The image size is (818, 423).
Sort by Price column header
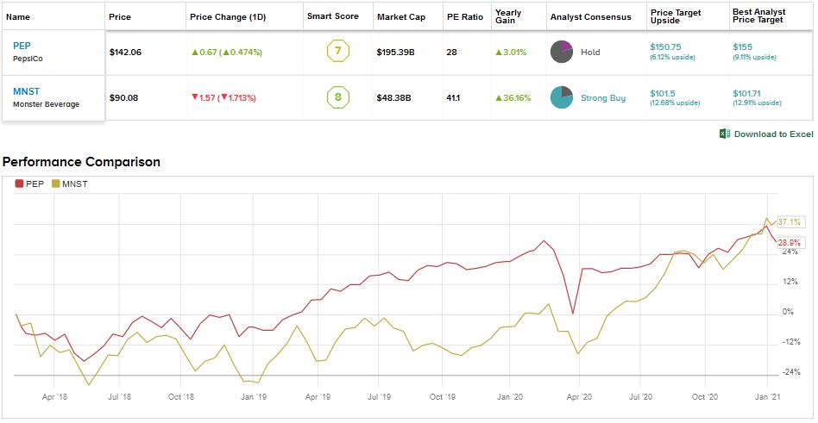click(x=119, y=16)
